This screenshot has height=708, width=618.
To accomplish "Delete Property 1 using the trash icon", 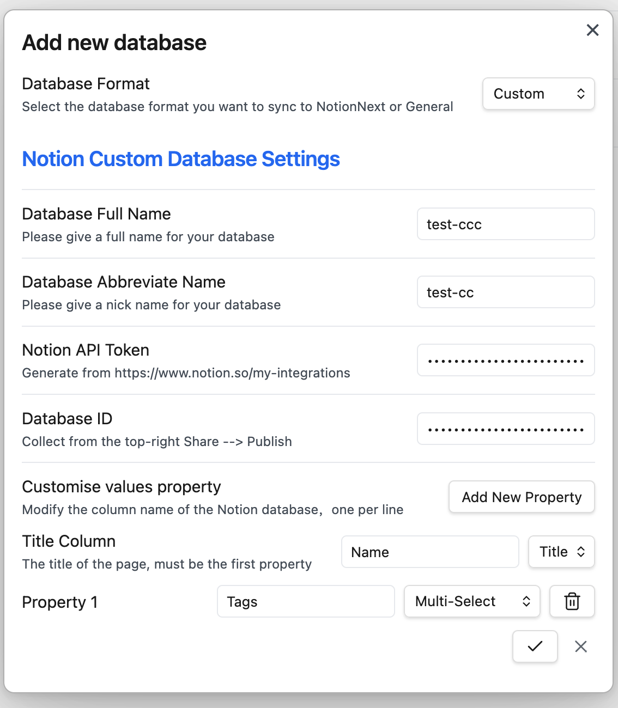I will [572, 601].
